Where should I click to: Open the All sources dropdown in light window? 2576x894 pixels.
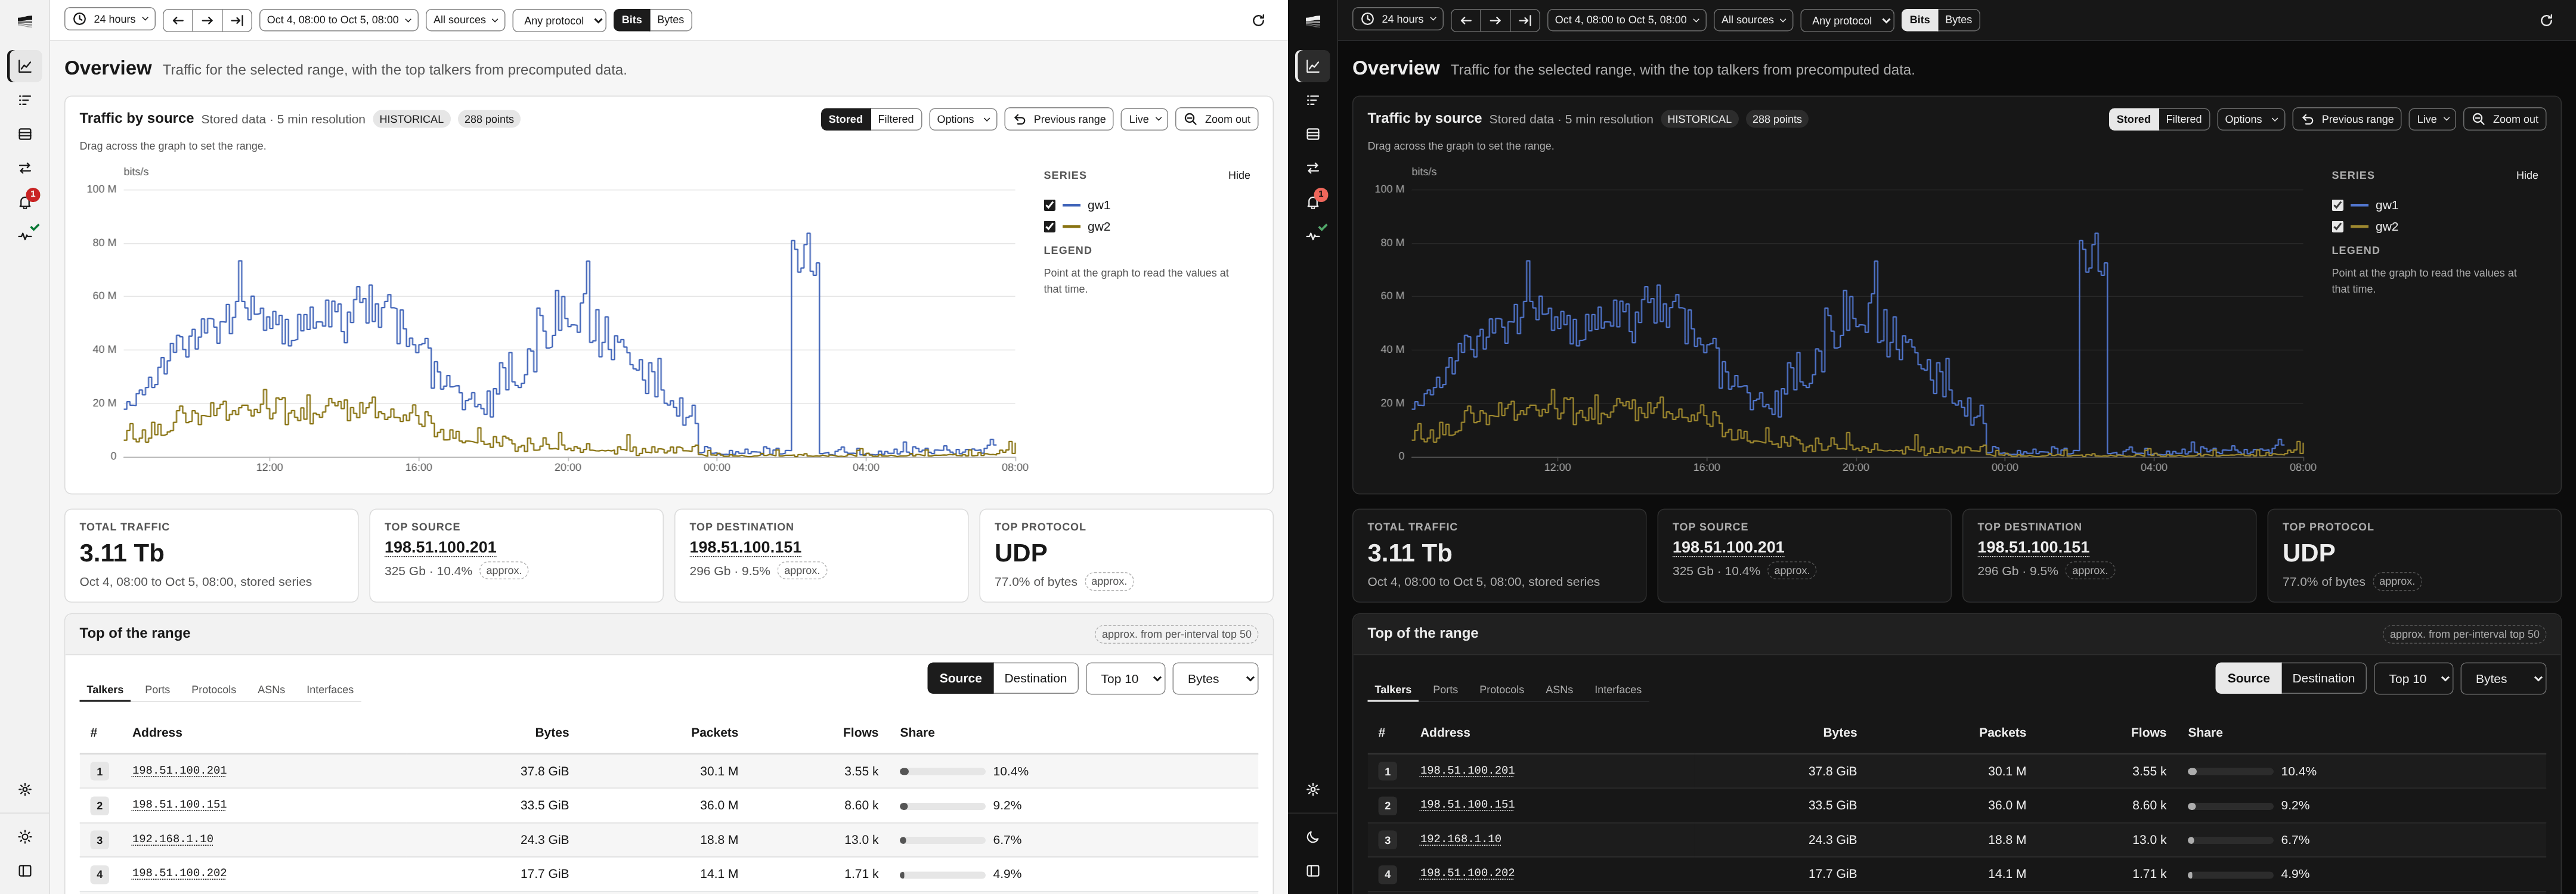point(465,20)
